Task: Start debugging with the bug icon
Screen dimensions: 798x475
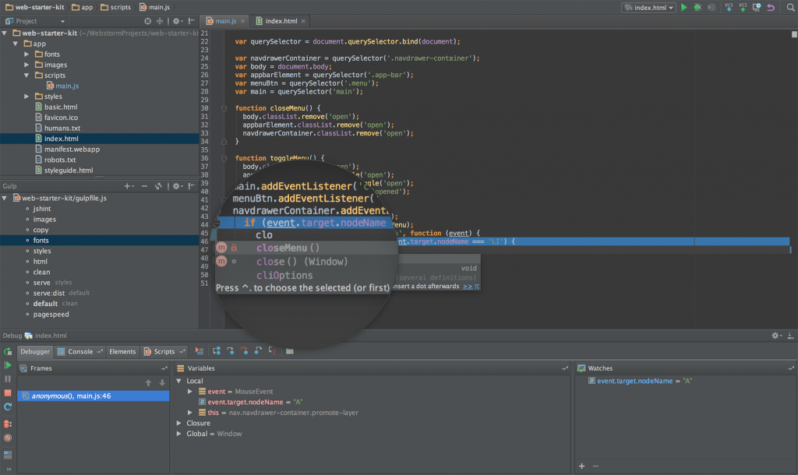Action: pyautogui.click(x=696, y=7)
